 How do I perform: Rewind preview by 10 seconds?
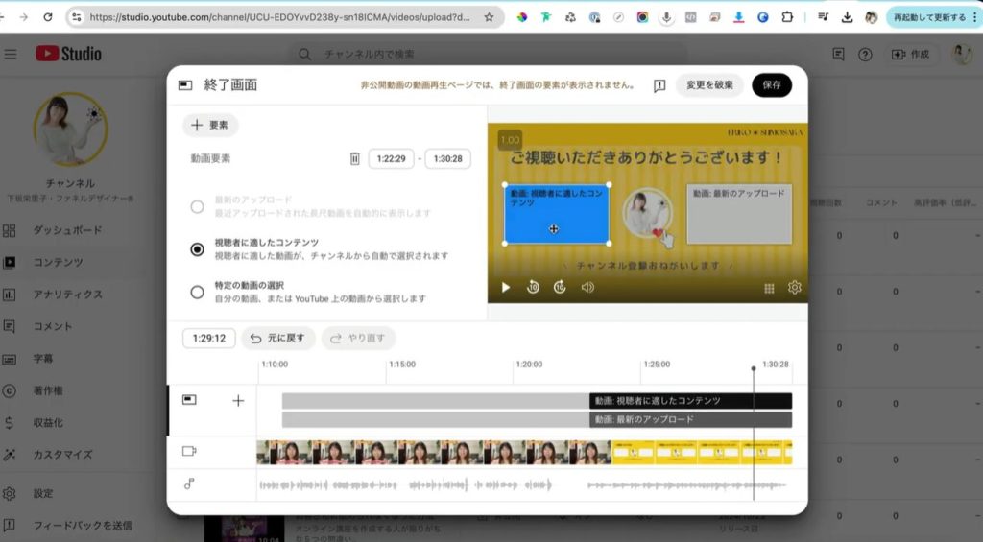click(x=533, y=287)
